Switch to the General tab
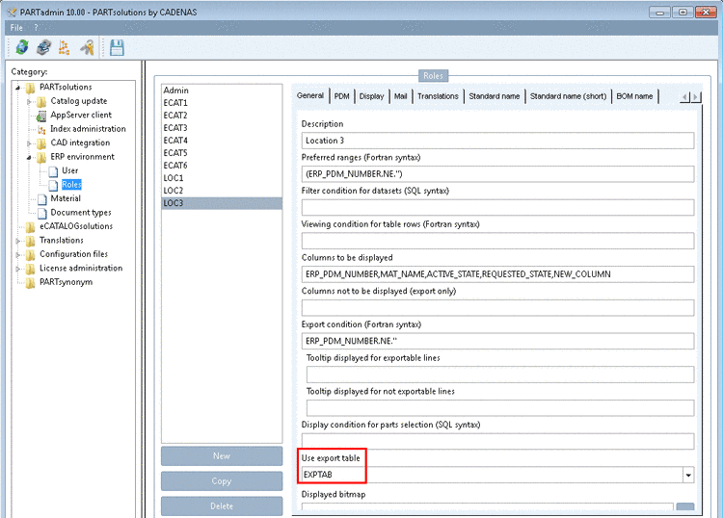Viewport: 723px width, 518px height. 310,95
